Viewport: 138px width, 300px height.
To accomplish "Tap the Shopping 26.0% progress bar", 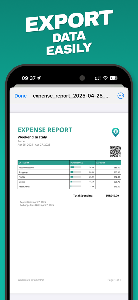I will pos(76,172).
